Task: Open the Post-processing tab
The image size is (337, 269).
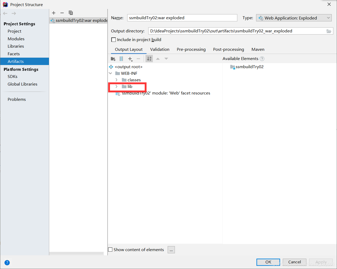Action: (229, 49)
